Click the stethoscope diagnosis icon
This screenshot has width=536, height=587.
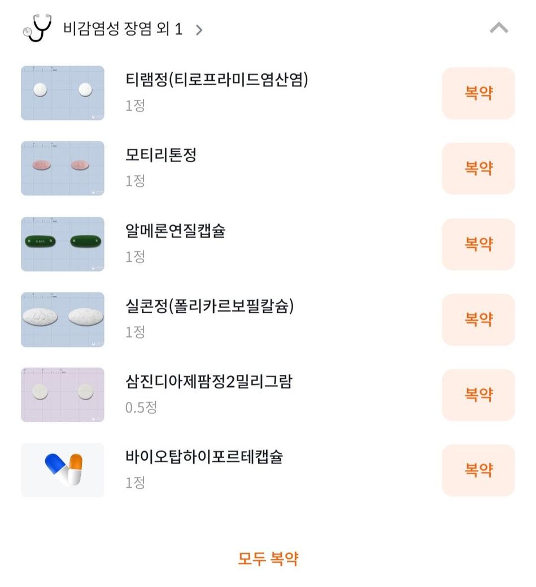pos(37,28)
